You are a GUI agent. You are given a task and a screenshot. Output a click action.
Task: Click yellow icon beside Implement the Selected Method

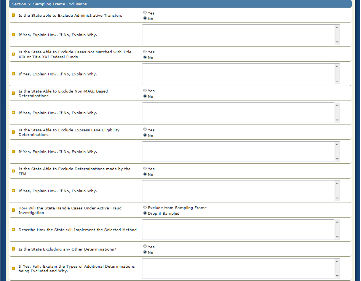(x=14, y=230)
